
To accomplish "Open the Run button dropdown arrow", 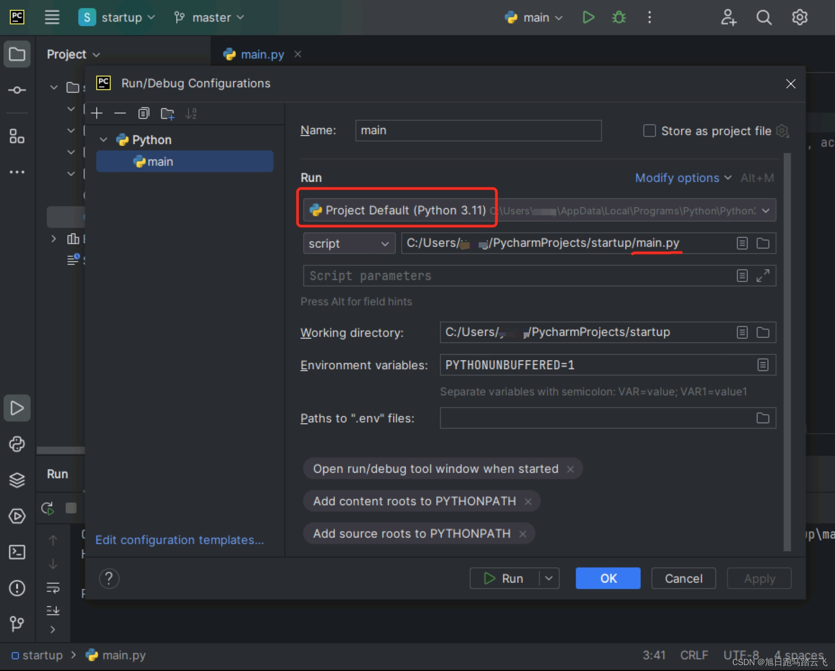I will (x=549, y=579).
